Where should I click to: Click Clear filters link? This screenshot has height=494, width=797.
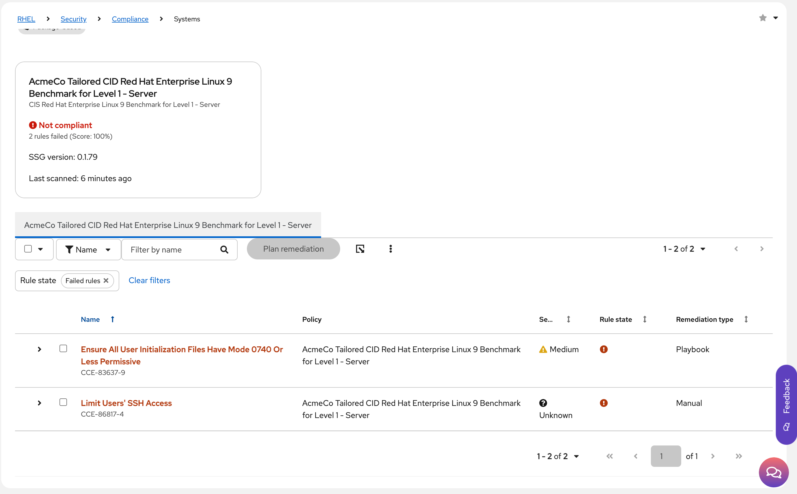pyautogui.click(x=149, y=280)
